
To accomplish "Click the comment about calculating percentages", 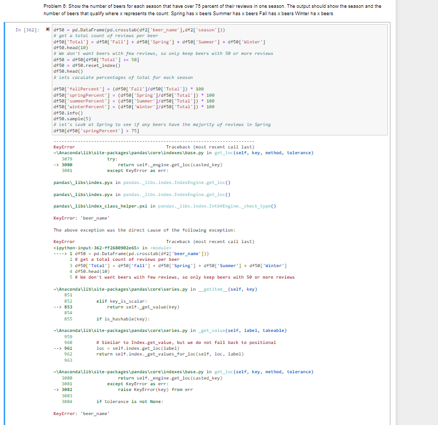I will pyautogui.click(x=123, y=77).
